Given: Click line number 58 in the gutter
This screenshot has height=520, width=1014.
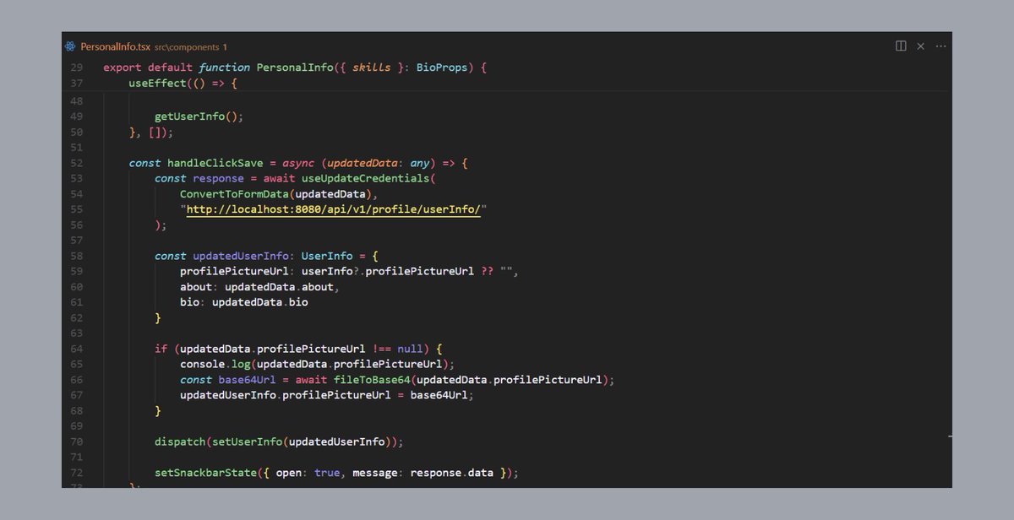Looking at the screenshot, I should (x=77, y=256).
